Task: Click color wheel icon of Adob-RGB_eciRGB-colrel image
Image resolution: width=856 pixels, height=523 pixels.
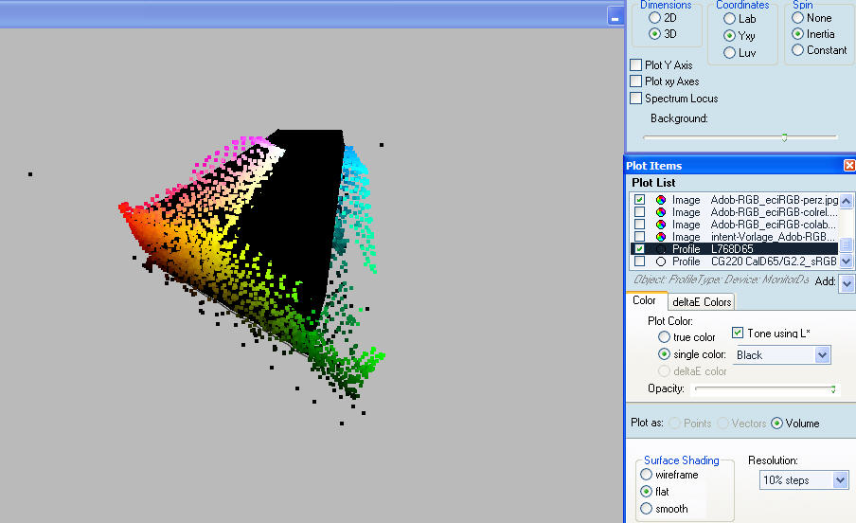Action: pos(661,212)
